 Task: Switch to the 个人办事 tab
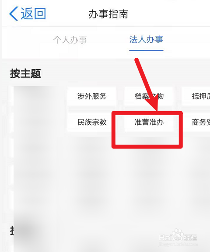tap(70, 40)
